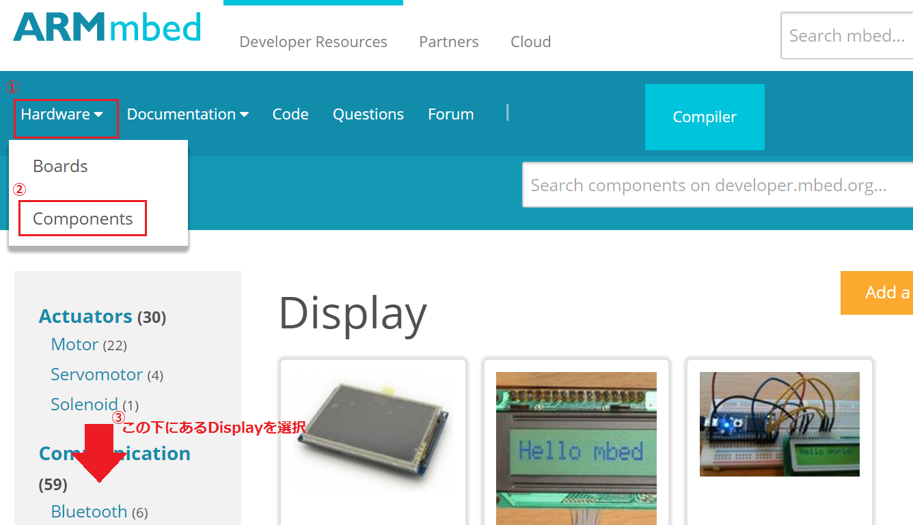Launch the Compiler button

click(x=705, y=117)
